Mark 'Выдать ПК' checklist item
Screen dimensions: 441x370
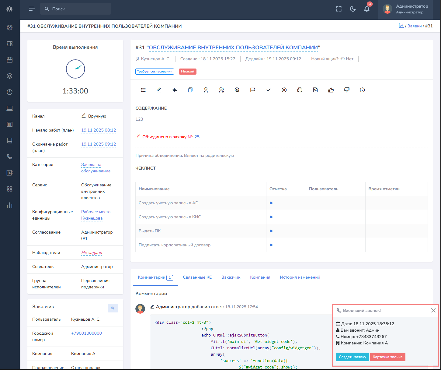pyautogui.click(x=271, y=231)
